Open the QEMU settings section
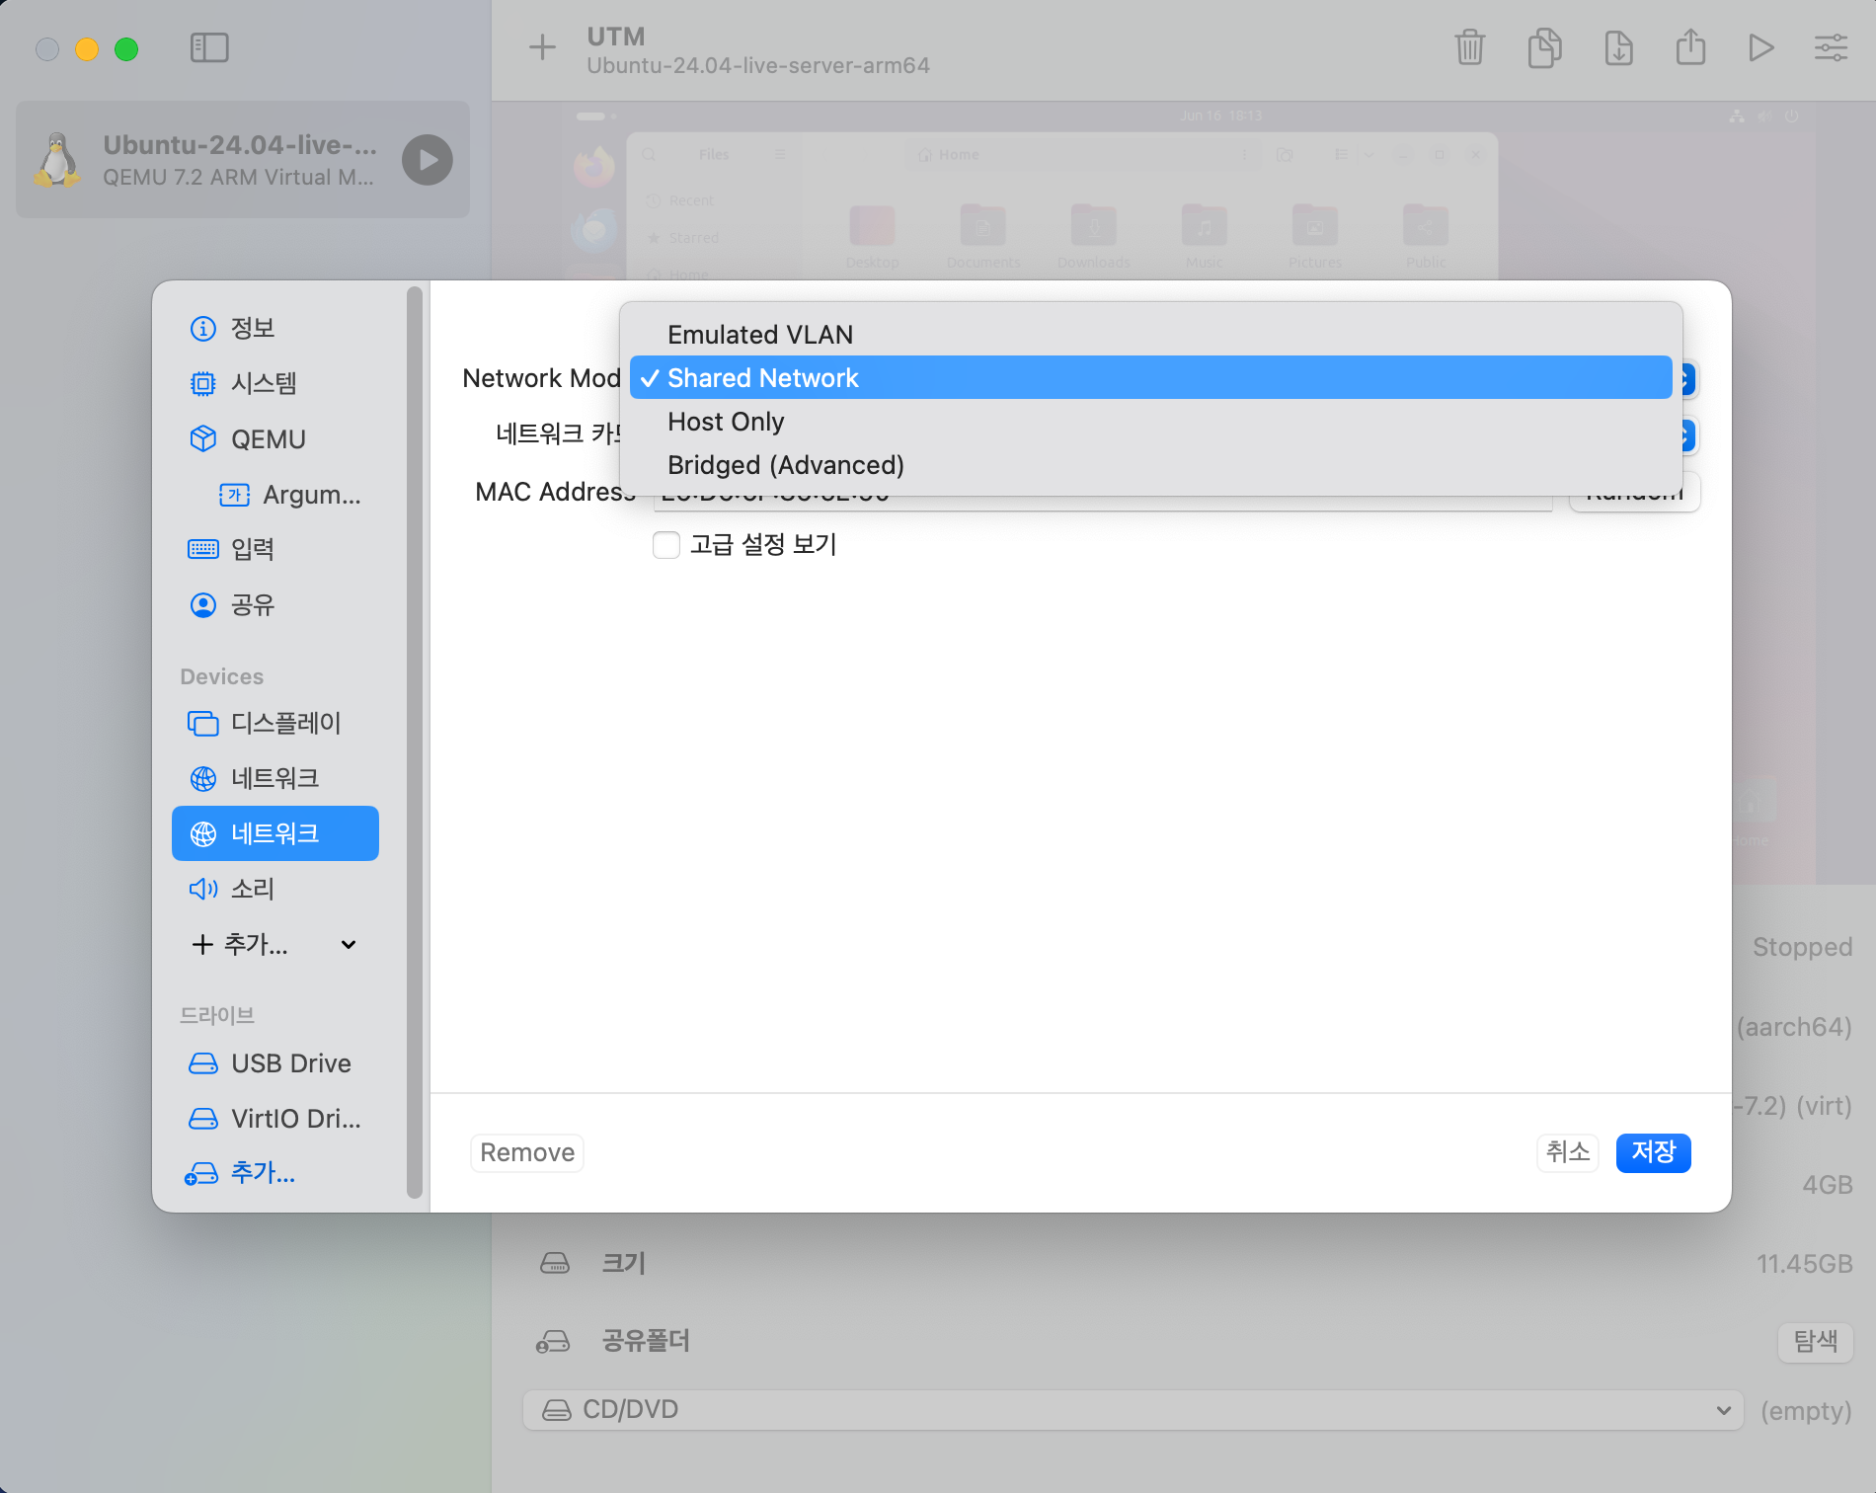The height and width of the screenshot is (1493, 1876). (275, 438)
